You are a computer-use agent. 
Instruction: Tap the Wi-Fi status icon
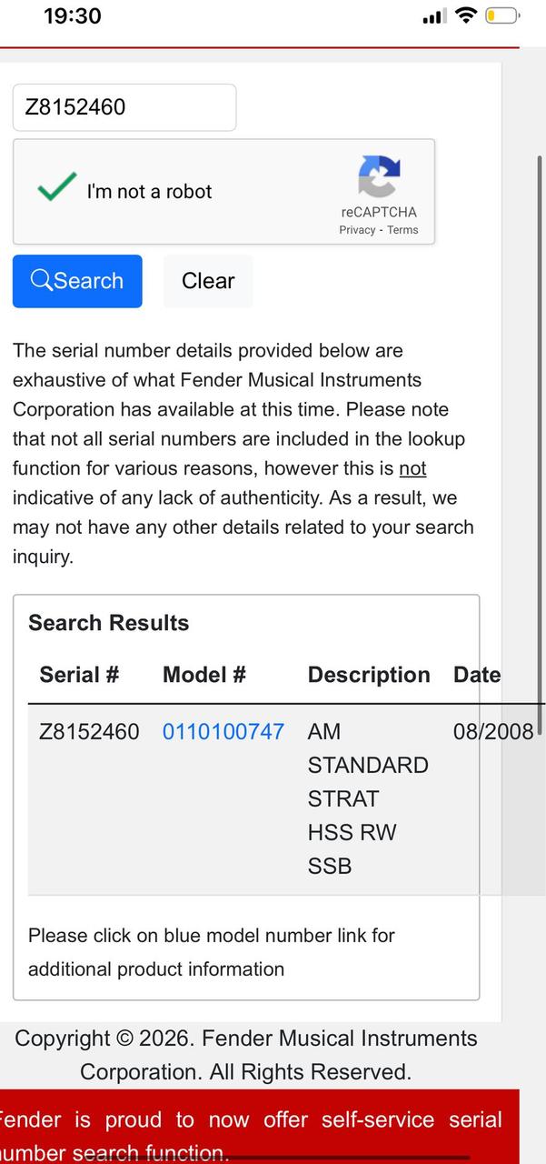click(x=466, y=15)
